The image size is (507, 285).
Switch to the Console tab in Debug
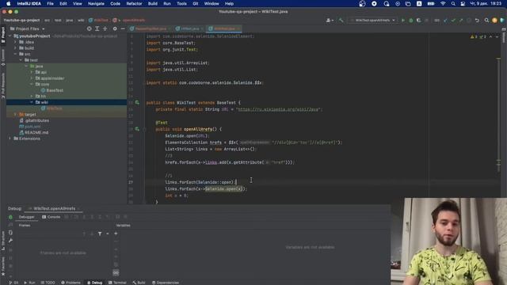(51, 217)
